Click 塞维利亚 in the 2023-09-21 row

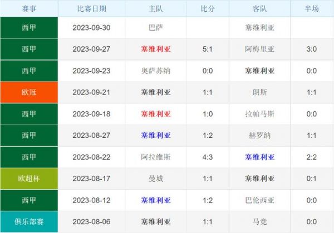point(156,92)
